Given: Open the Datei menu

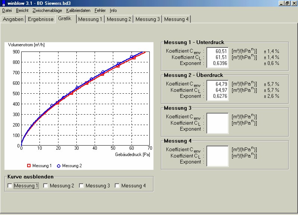Looking at the screenshot, I should click(7, 10).
